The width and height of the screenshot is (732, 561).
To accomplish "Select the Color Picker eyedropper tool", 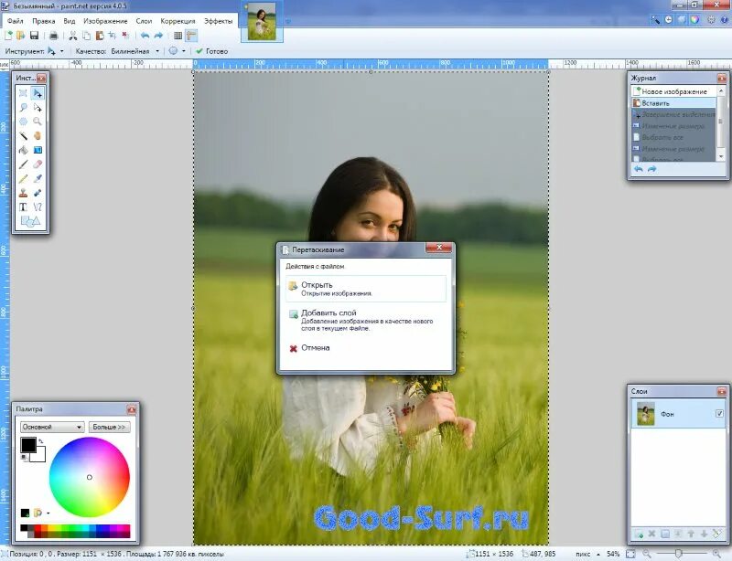I will (x=38, y=178).
